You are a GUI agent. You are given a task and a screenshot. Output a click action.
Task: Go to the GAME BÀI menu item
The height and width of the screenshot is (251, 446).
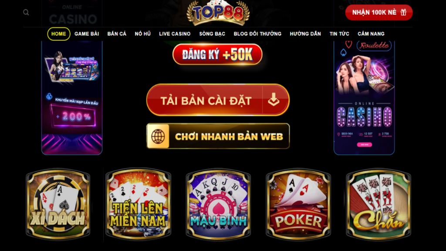(x=87, y=34)
